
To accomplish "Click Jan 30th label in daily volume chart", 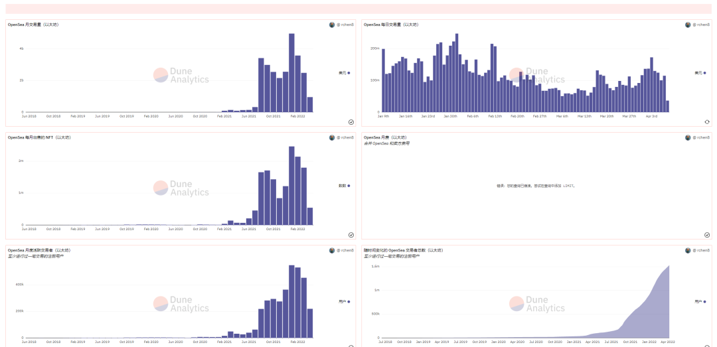I will tap(450, 116).
